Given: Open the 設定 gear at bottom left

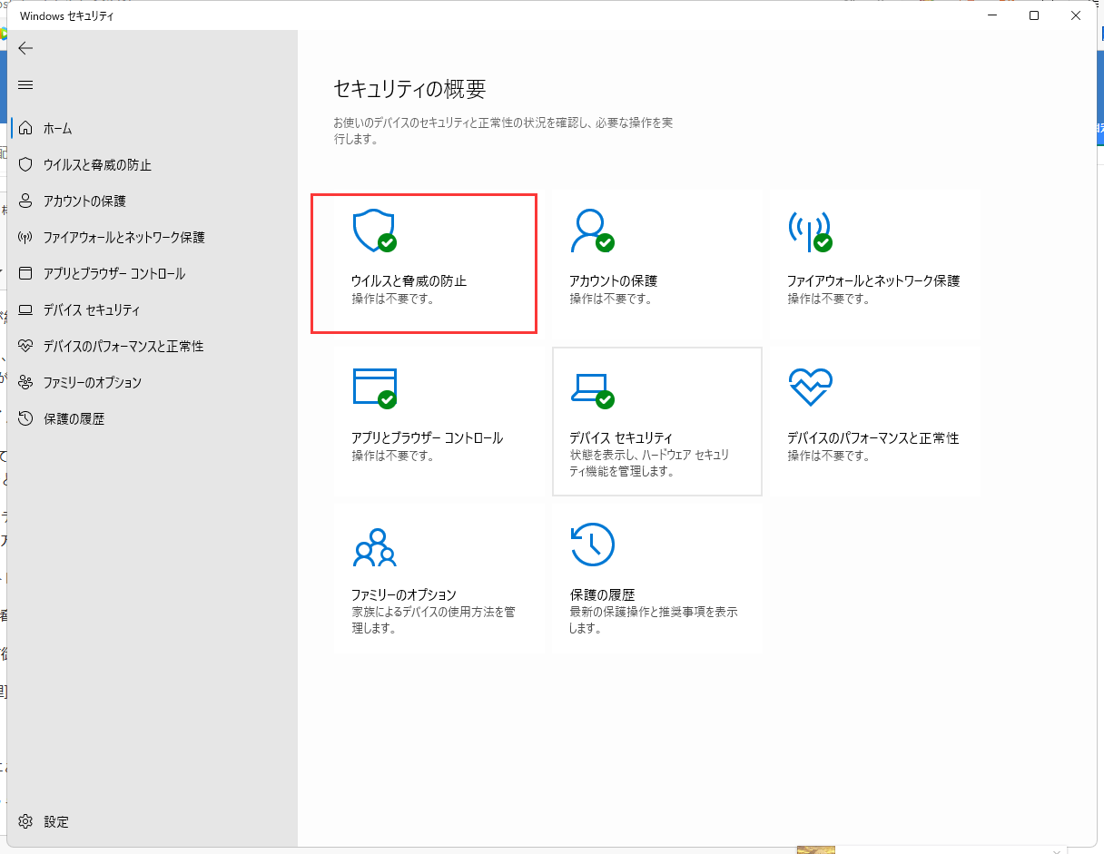Looking at the screenshot, I should coord(27,821).
